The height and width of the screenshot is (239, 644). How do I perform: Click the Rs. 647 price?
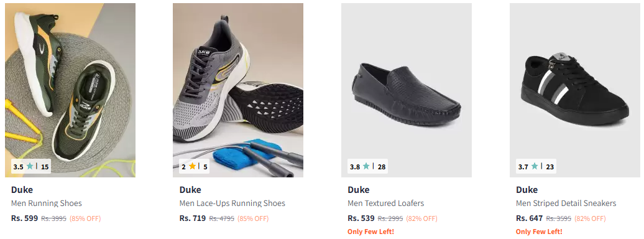[x=530, y=218]
